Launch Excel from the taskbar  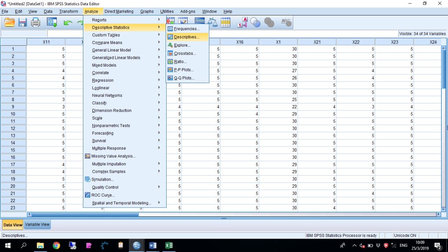point(169,245)
